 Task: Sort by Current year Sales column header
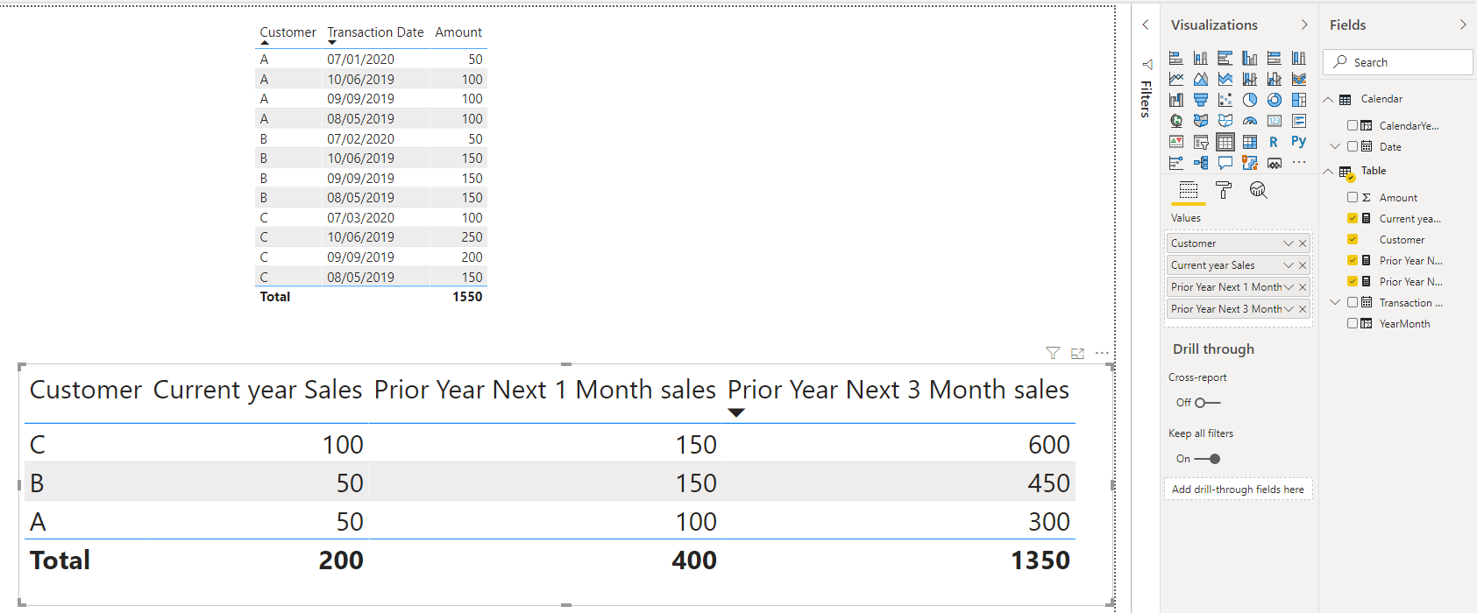(258, 390)
